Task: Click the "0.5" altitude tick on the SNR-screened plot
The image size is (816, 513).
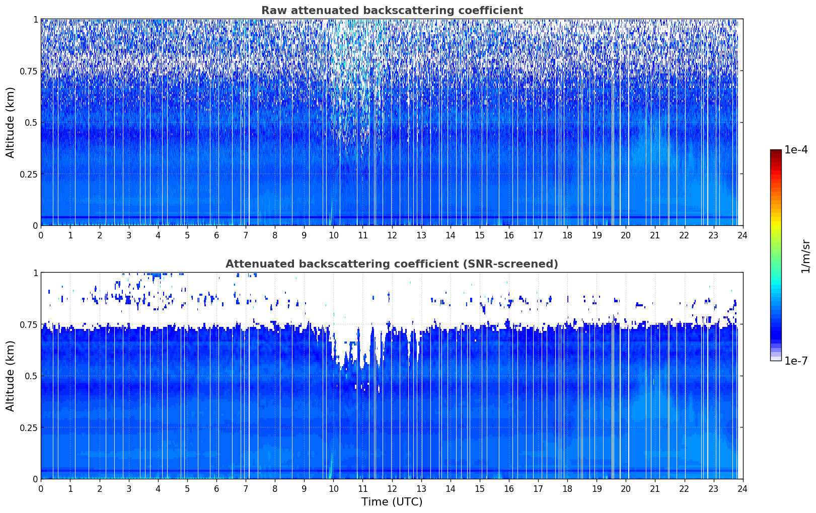Action: click(x=32, y=376)
